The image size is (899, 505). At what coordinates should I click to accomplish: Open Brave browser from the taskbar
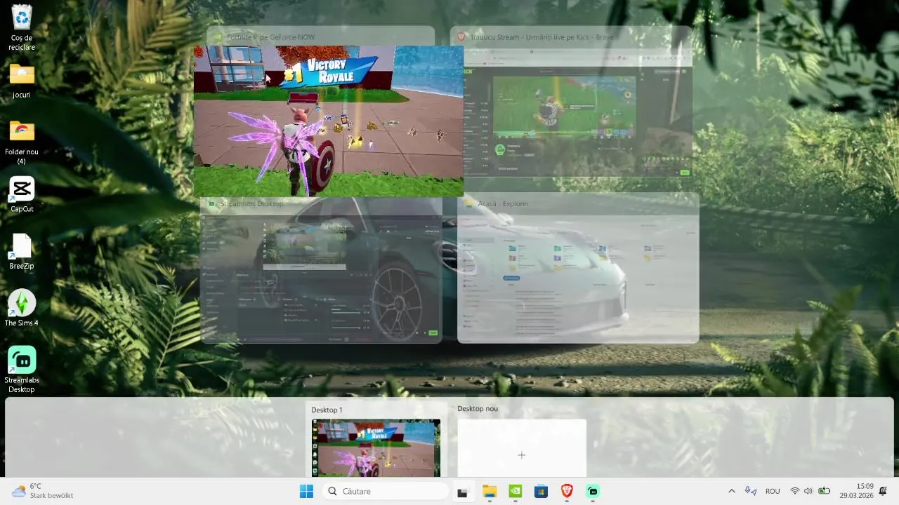pos(567,492)
